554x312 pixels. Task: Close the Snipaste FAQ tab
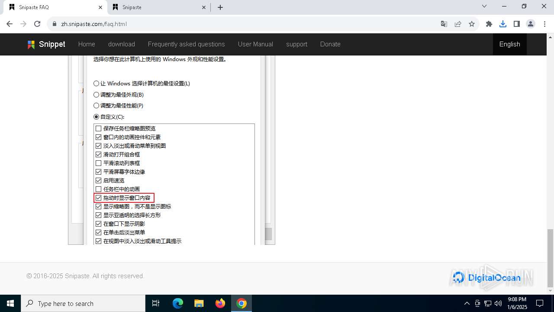pos(100,7)
